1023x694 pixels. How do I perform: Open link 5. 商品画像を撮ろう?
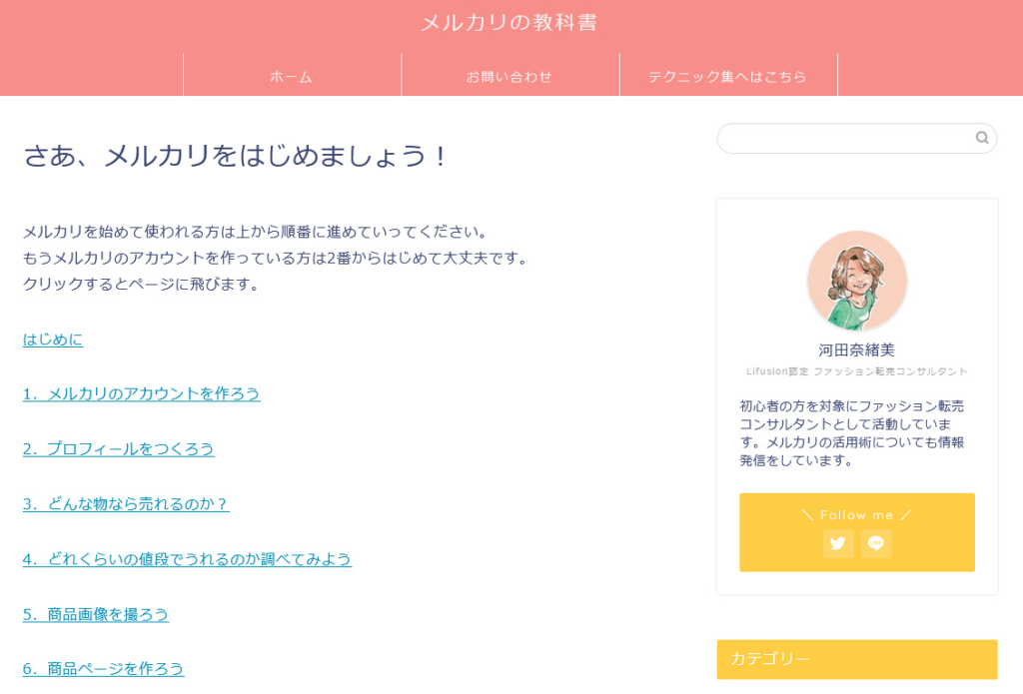(96, 614)
